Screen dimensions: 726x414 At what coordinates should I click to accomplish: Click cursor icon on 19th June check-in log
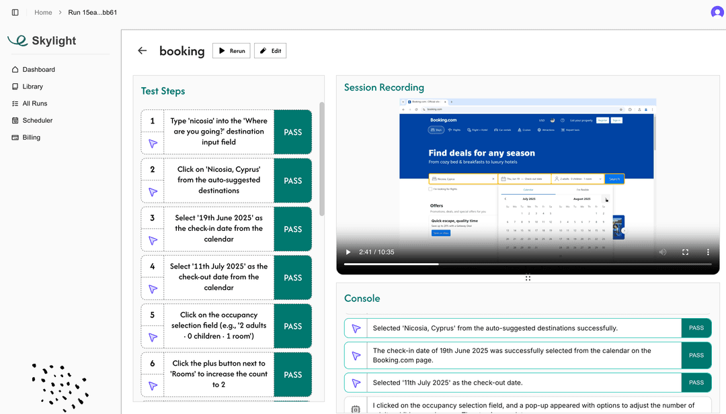point(356,356)
